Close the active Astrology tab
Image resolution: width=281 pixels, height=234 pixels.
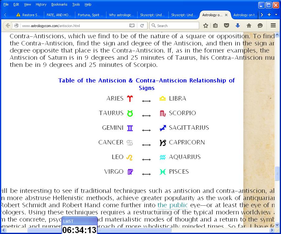tap(226, 15)
